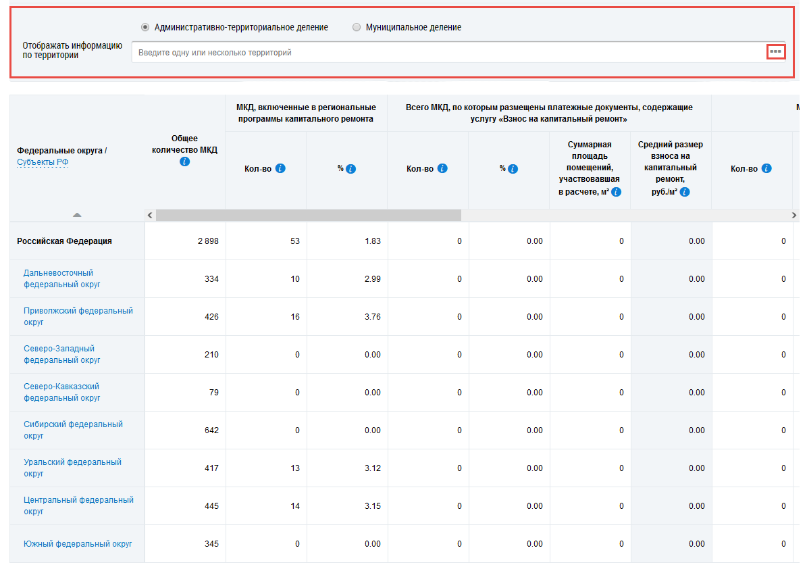
Task: Click info icon beside second % header
Action: pos(513,169)
